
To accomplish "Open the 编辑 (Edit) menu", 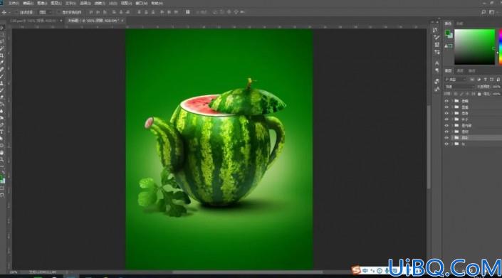I will [x=28, y=3].
